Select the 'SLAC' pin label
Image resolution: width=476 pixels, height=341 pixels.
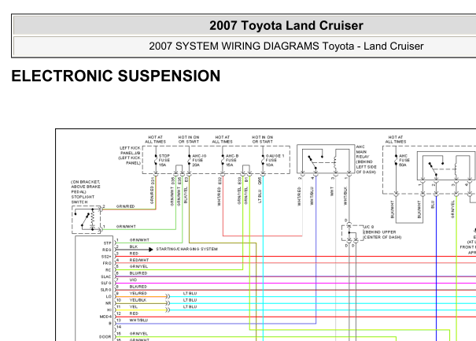click(106, 276)
